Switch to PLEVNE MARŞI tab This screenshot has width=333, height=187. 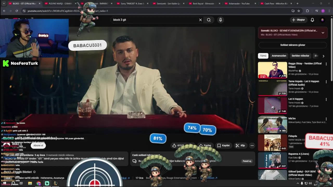[x=60, y=4]
